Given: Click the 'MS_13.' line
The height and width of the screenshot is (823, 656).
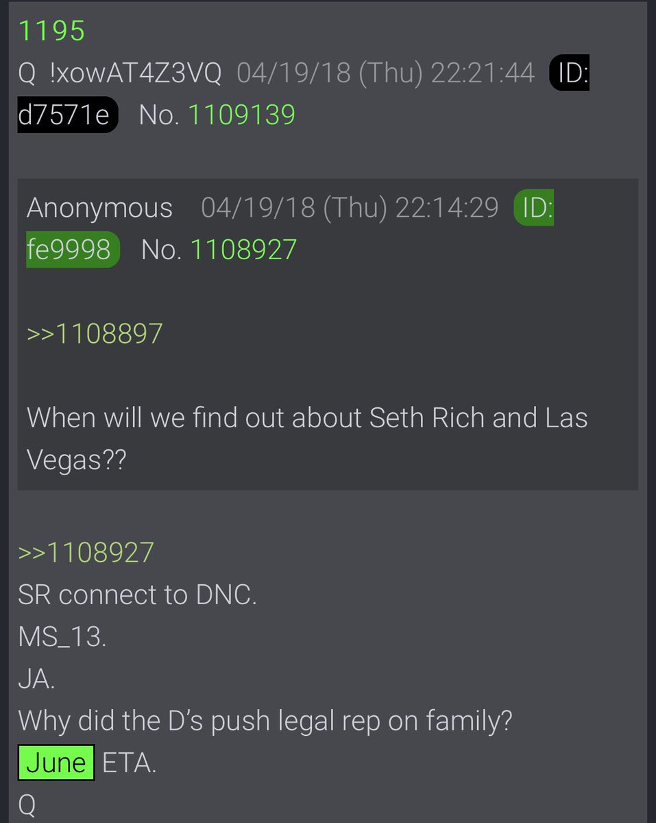Looking at the screenshot, I should pos(62,637).
